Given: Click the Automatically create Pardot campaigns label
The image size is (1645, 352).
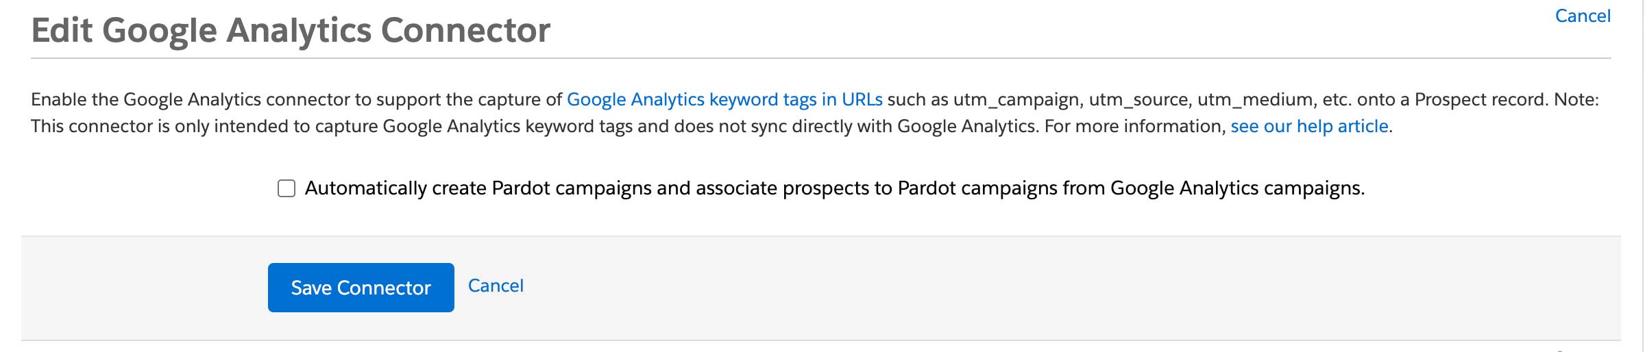Looking at the screenshot, I should click(x=835, y=188).
